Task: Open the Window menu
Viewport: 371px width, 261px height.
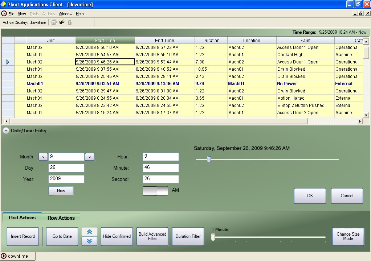Action: 66,14
